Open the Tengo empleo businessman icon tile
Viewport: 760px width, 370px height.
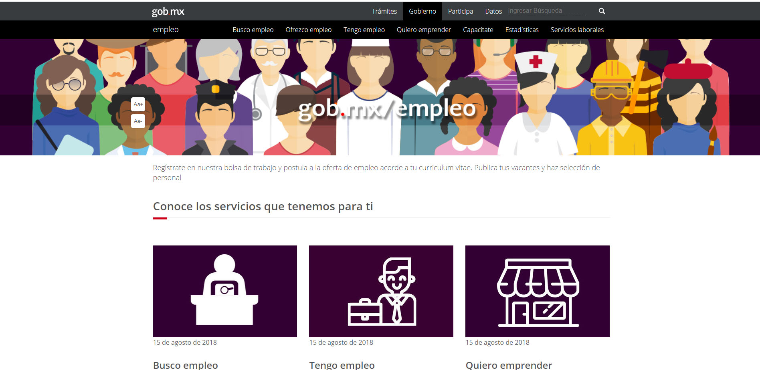tap(381, 291)
